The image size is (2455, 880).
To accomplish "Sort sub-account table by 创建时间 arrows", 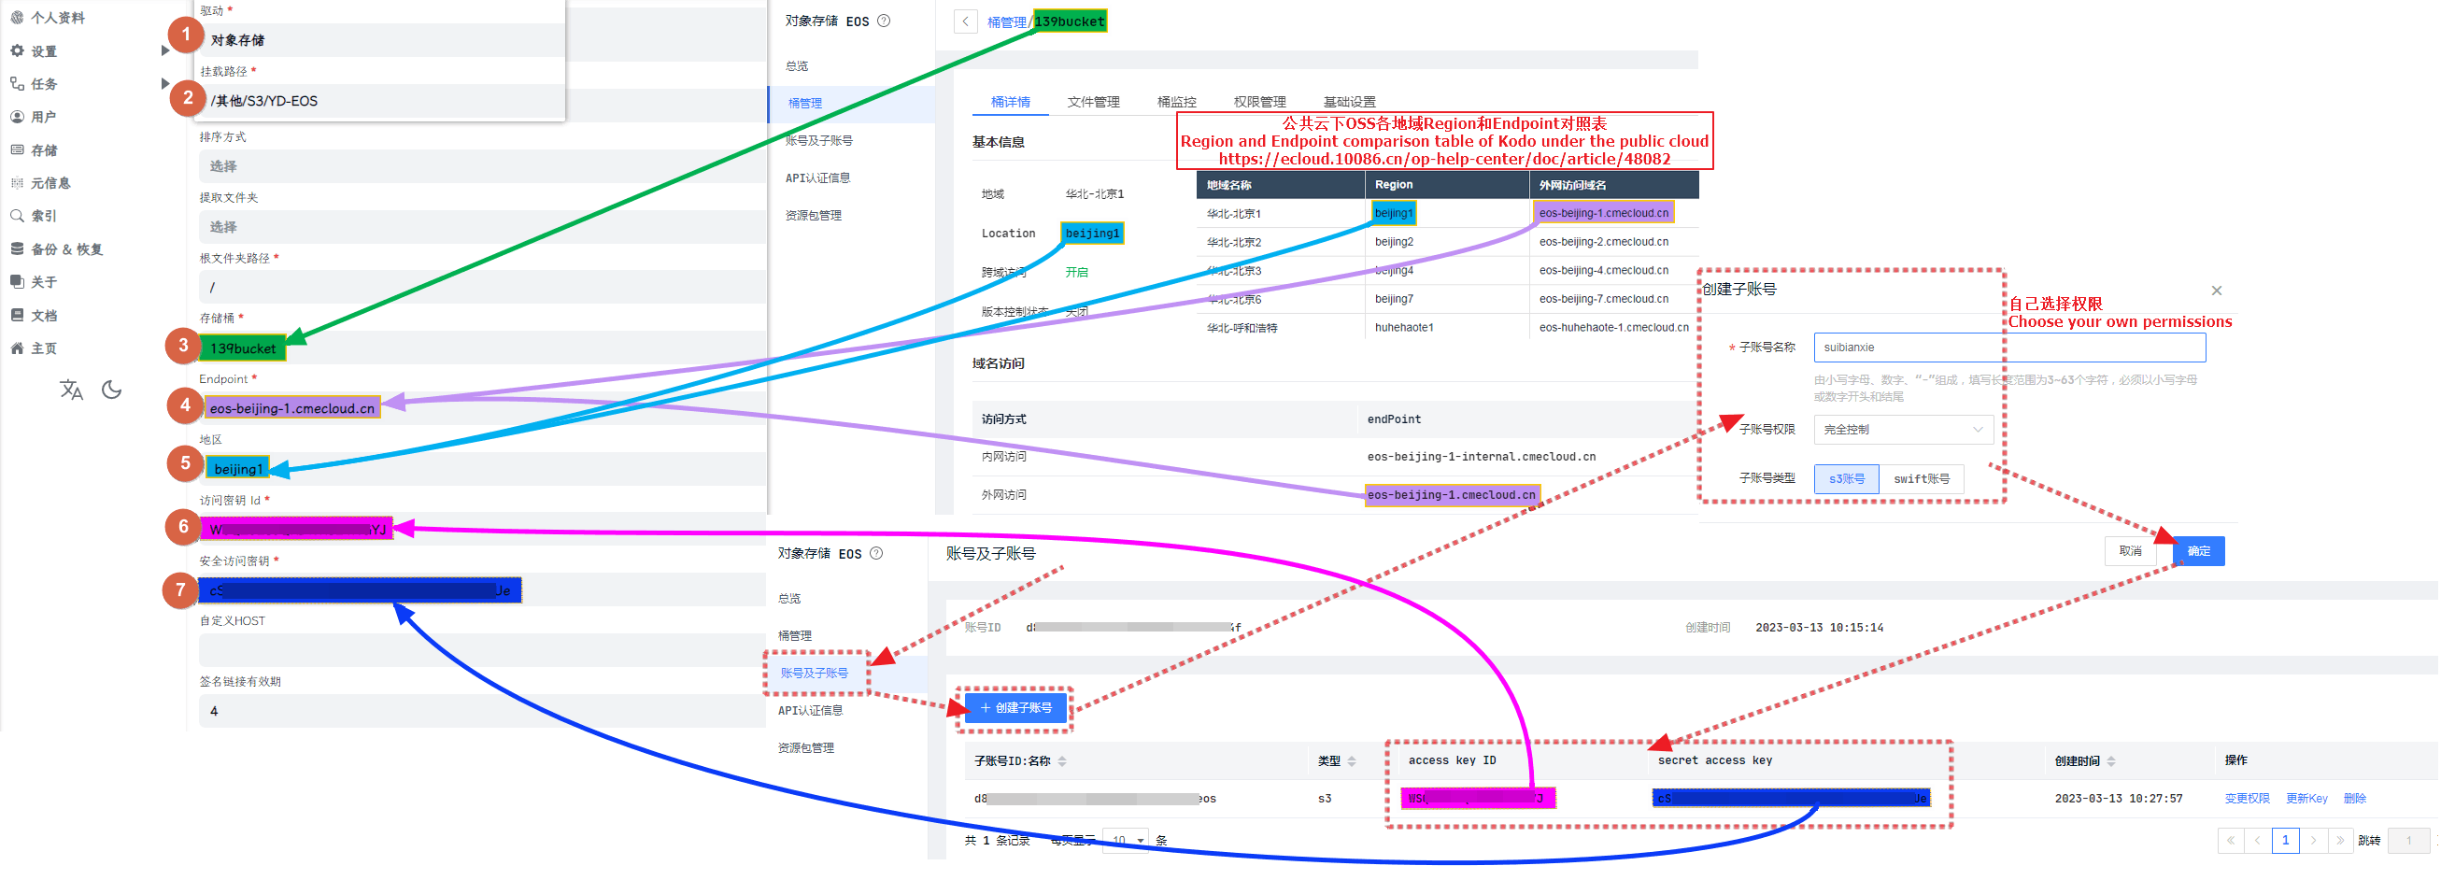I will tap(2111, 761).
